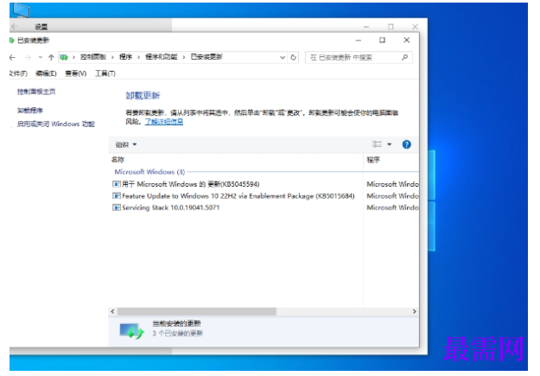Click the icon beside Servicing Stack entry
Image resolution: width=540 pixels, height=376 pixels.
click(x=117, y=207)
